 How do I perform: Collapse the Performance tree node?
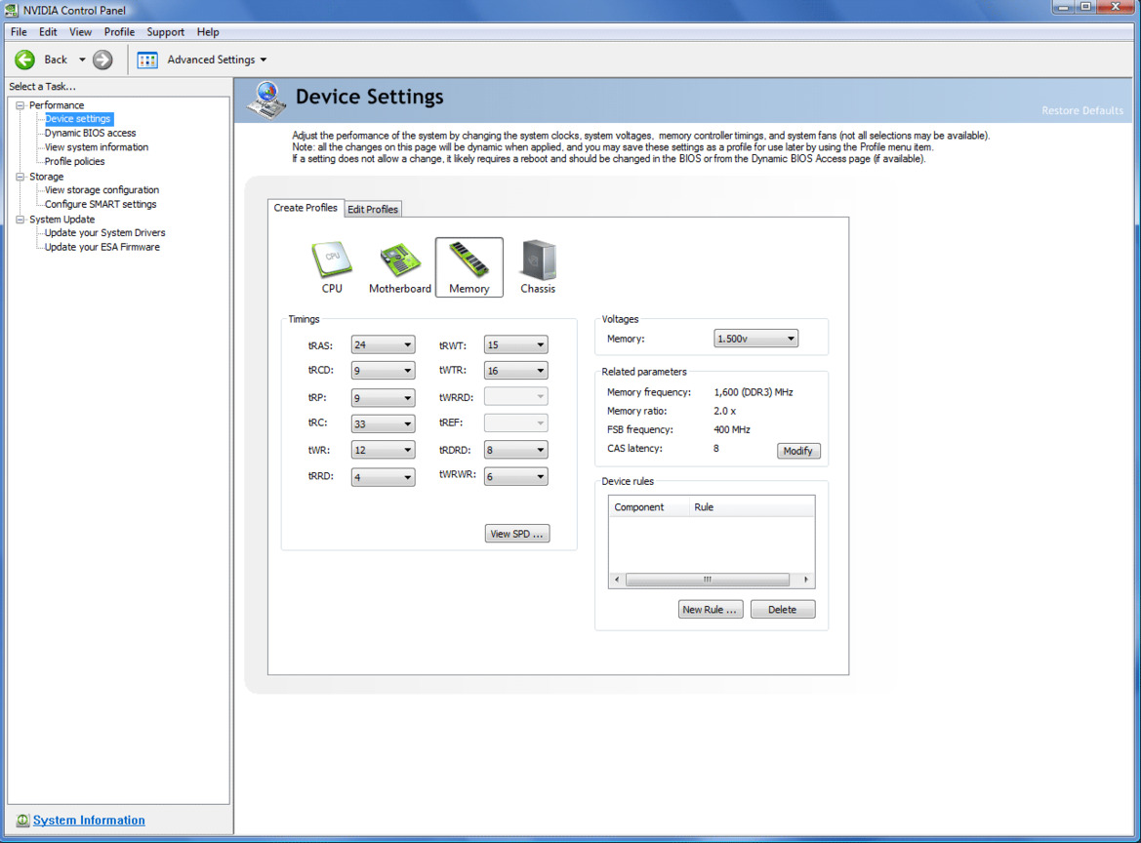(x=20, y=105)
